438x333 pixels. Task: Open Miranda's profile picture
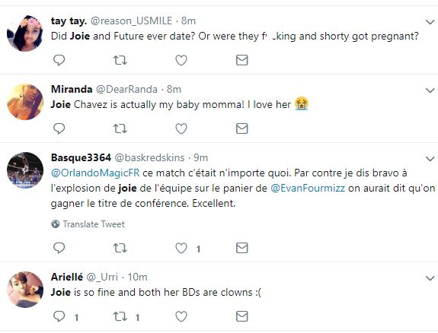[25, 102]
